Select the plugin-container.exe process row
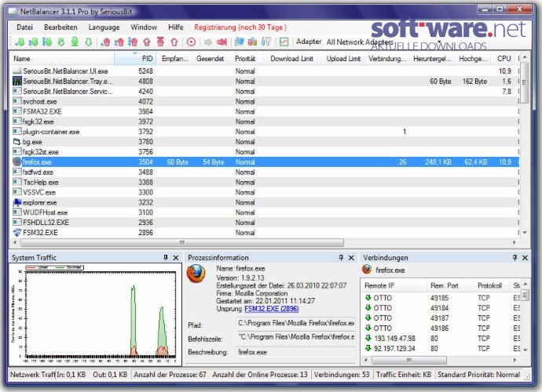 point(266,132)
